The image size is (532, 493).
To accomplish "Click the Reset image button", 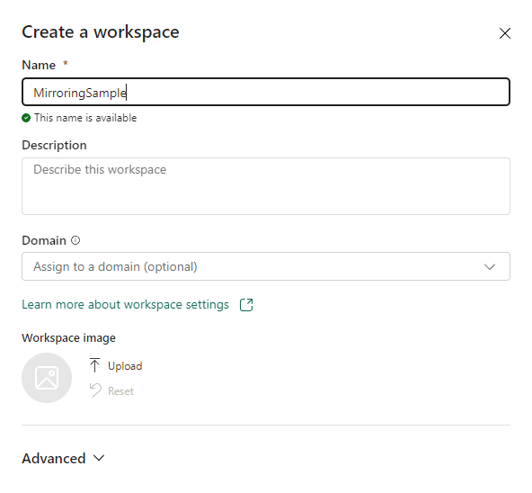I will click(111, 390).
